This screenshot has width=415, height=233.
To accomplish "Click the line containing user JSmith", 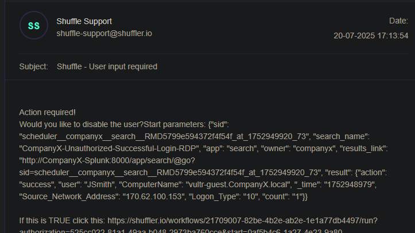I will pos(198,184).
